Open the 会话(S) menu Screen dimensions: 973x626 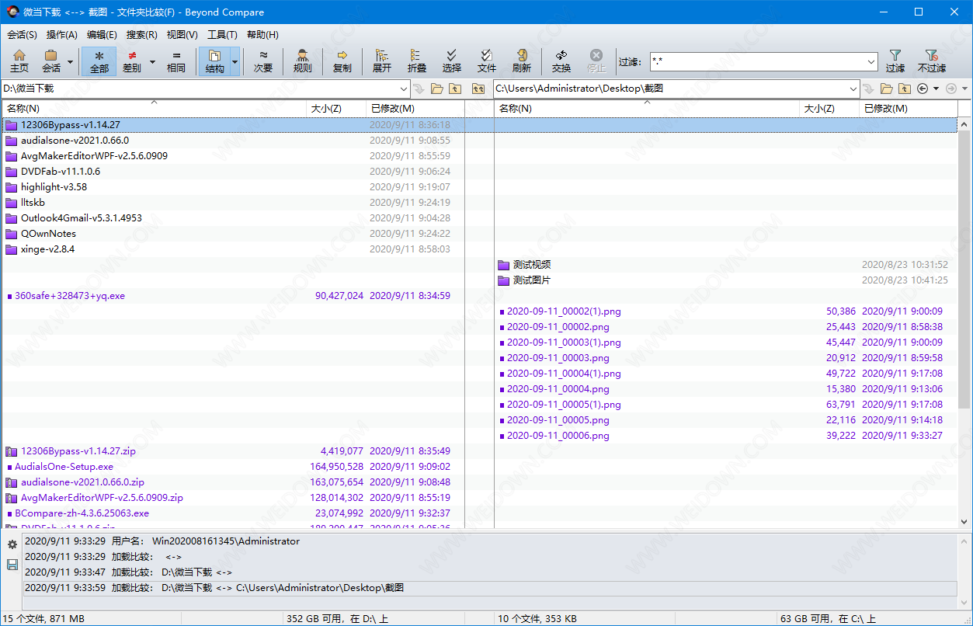(x=22, y=35)
